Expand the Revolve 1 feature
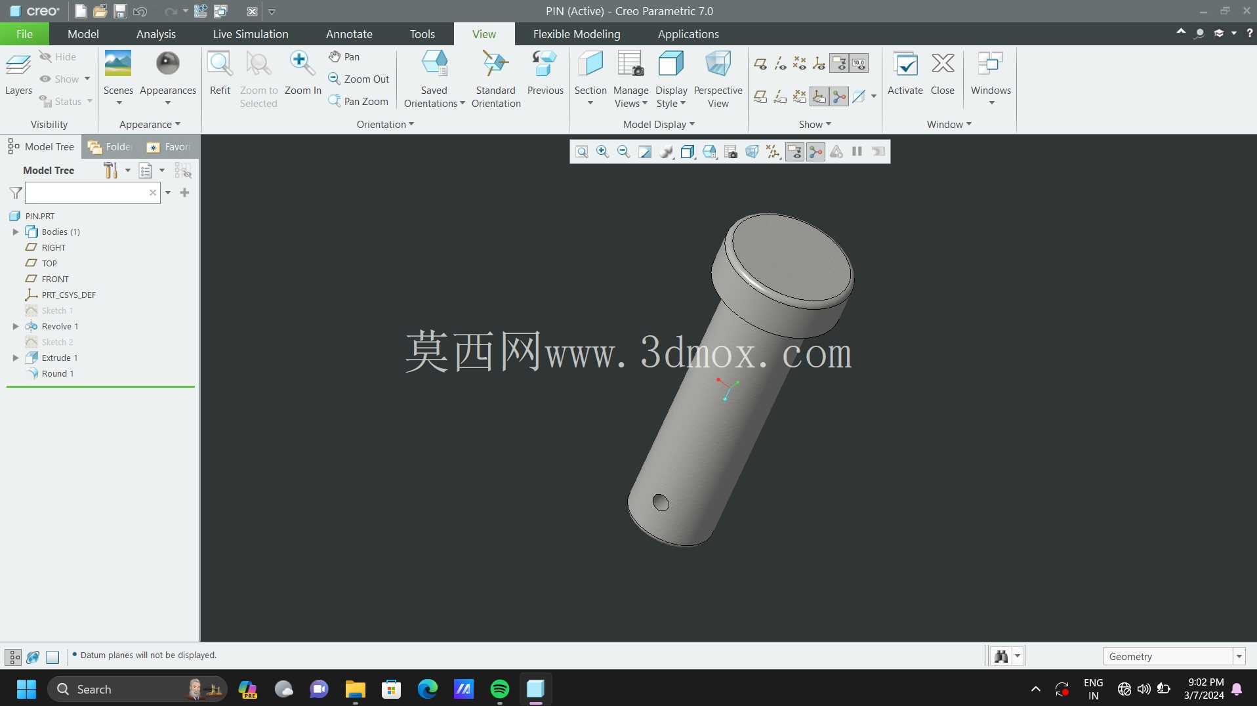1257x706 pixels. [16, 327]
